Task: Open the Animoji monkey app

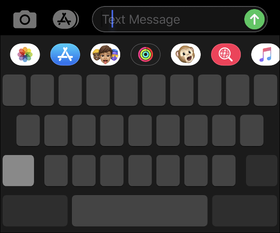Action: 186,54
